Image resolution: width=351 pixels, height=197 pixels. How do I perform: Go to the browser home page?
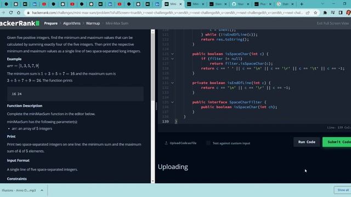tap(19, 13)
